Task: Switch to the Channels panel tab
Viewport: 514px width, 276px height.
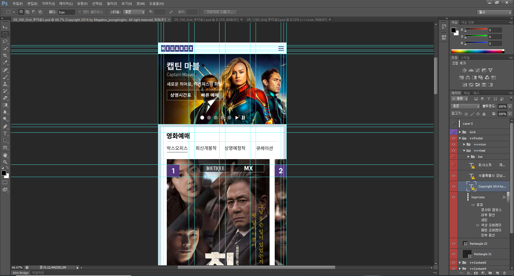Action: (467, 93)
